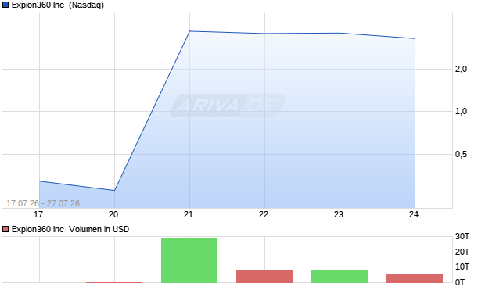
Task: Click the 2,0 price axis label
Action: tap(461, 69)
